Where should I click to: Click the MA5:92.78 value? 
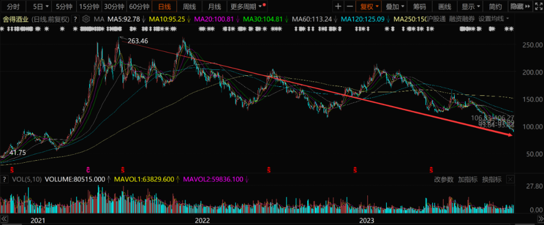[123, 19]
